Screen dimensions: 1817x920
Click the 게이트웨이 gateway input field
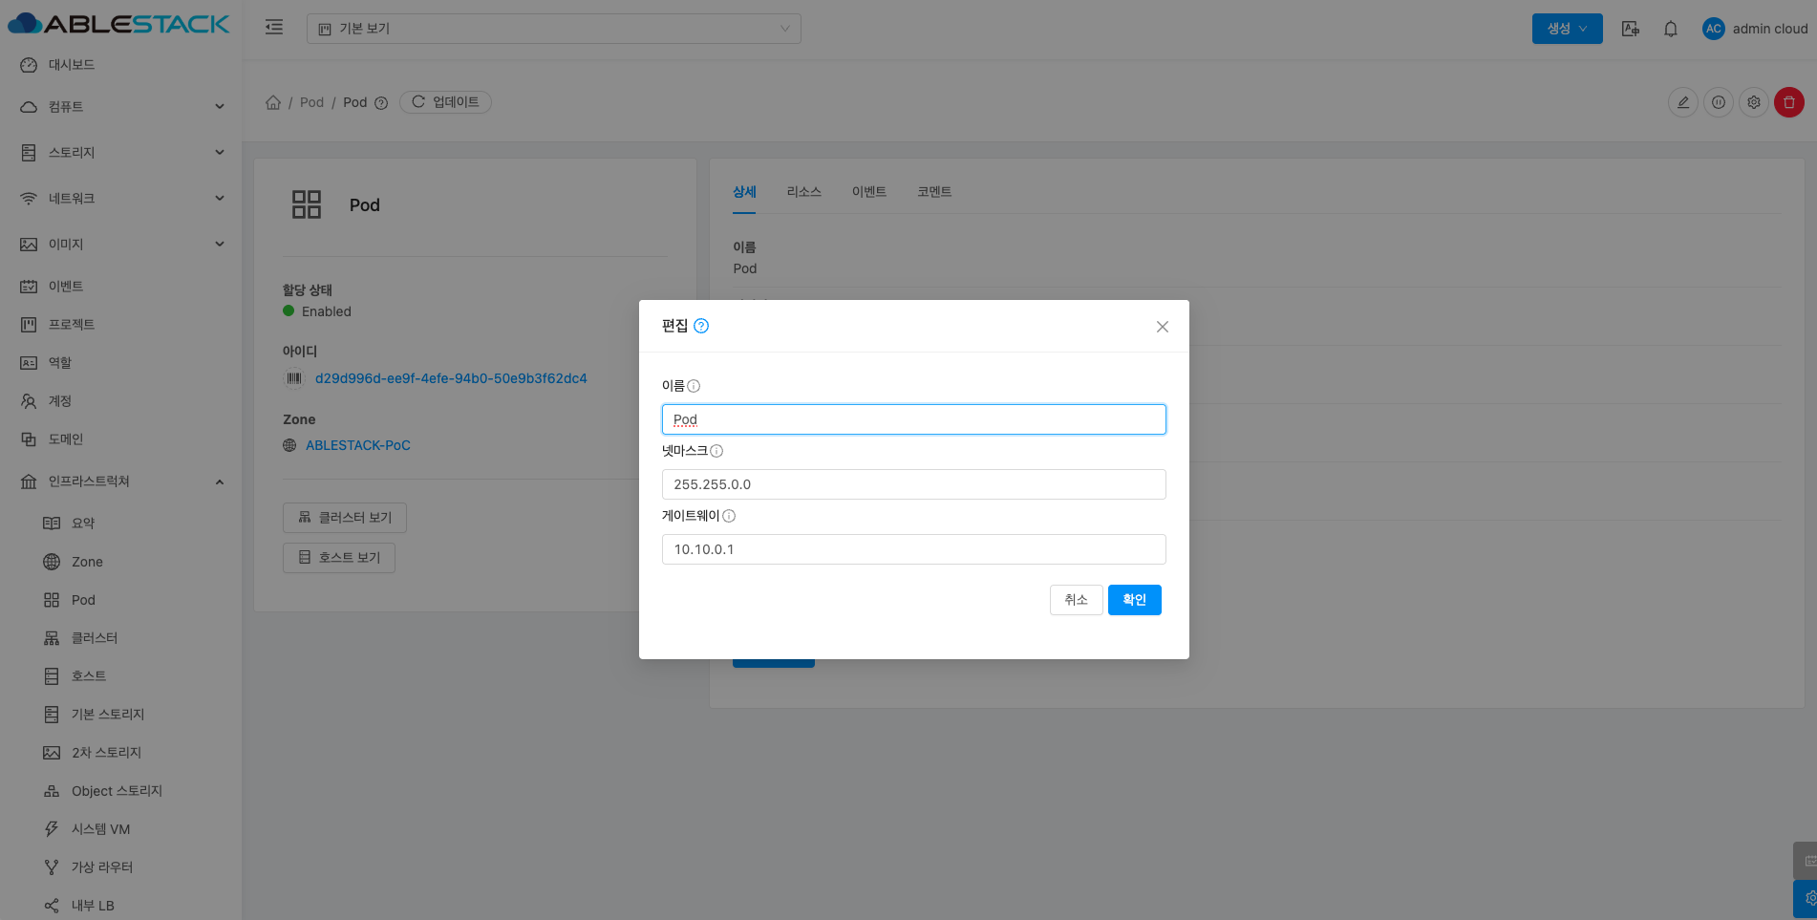(x=913, y=549)
